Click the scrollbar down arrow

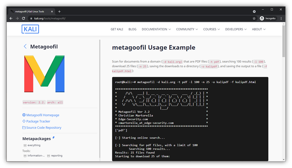284,160
